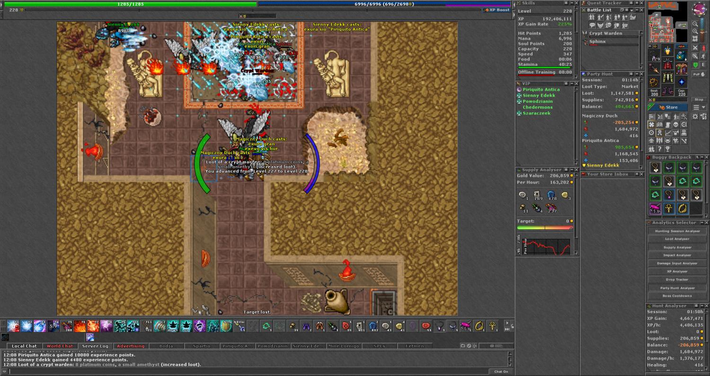Viewport: 710px width, 376px height.
Task: Open Skills panel menu icon
Action: [566, 3]
